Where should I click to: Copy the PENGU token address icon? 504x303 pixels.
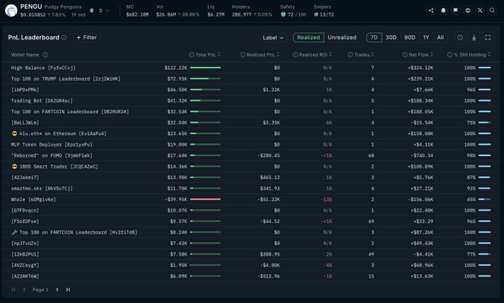click(x=91, y=10)
